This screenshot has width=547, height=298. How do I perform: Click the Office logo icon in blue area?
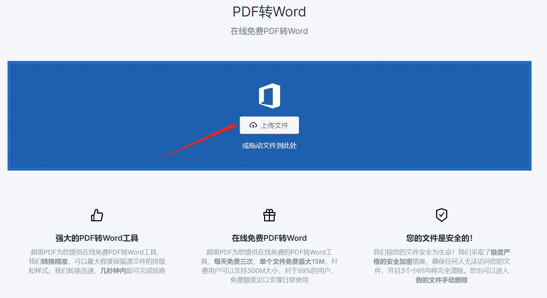coord(270,96)
